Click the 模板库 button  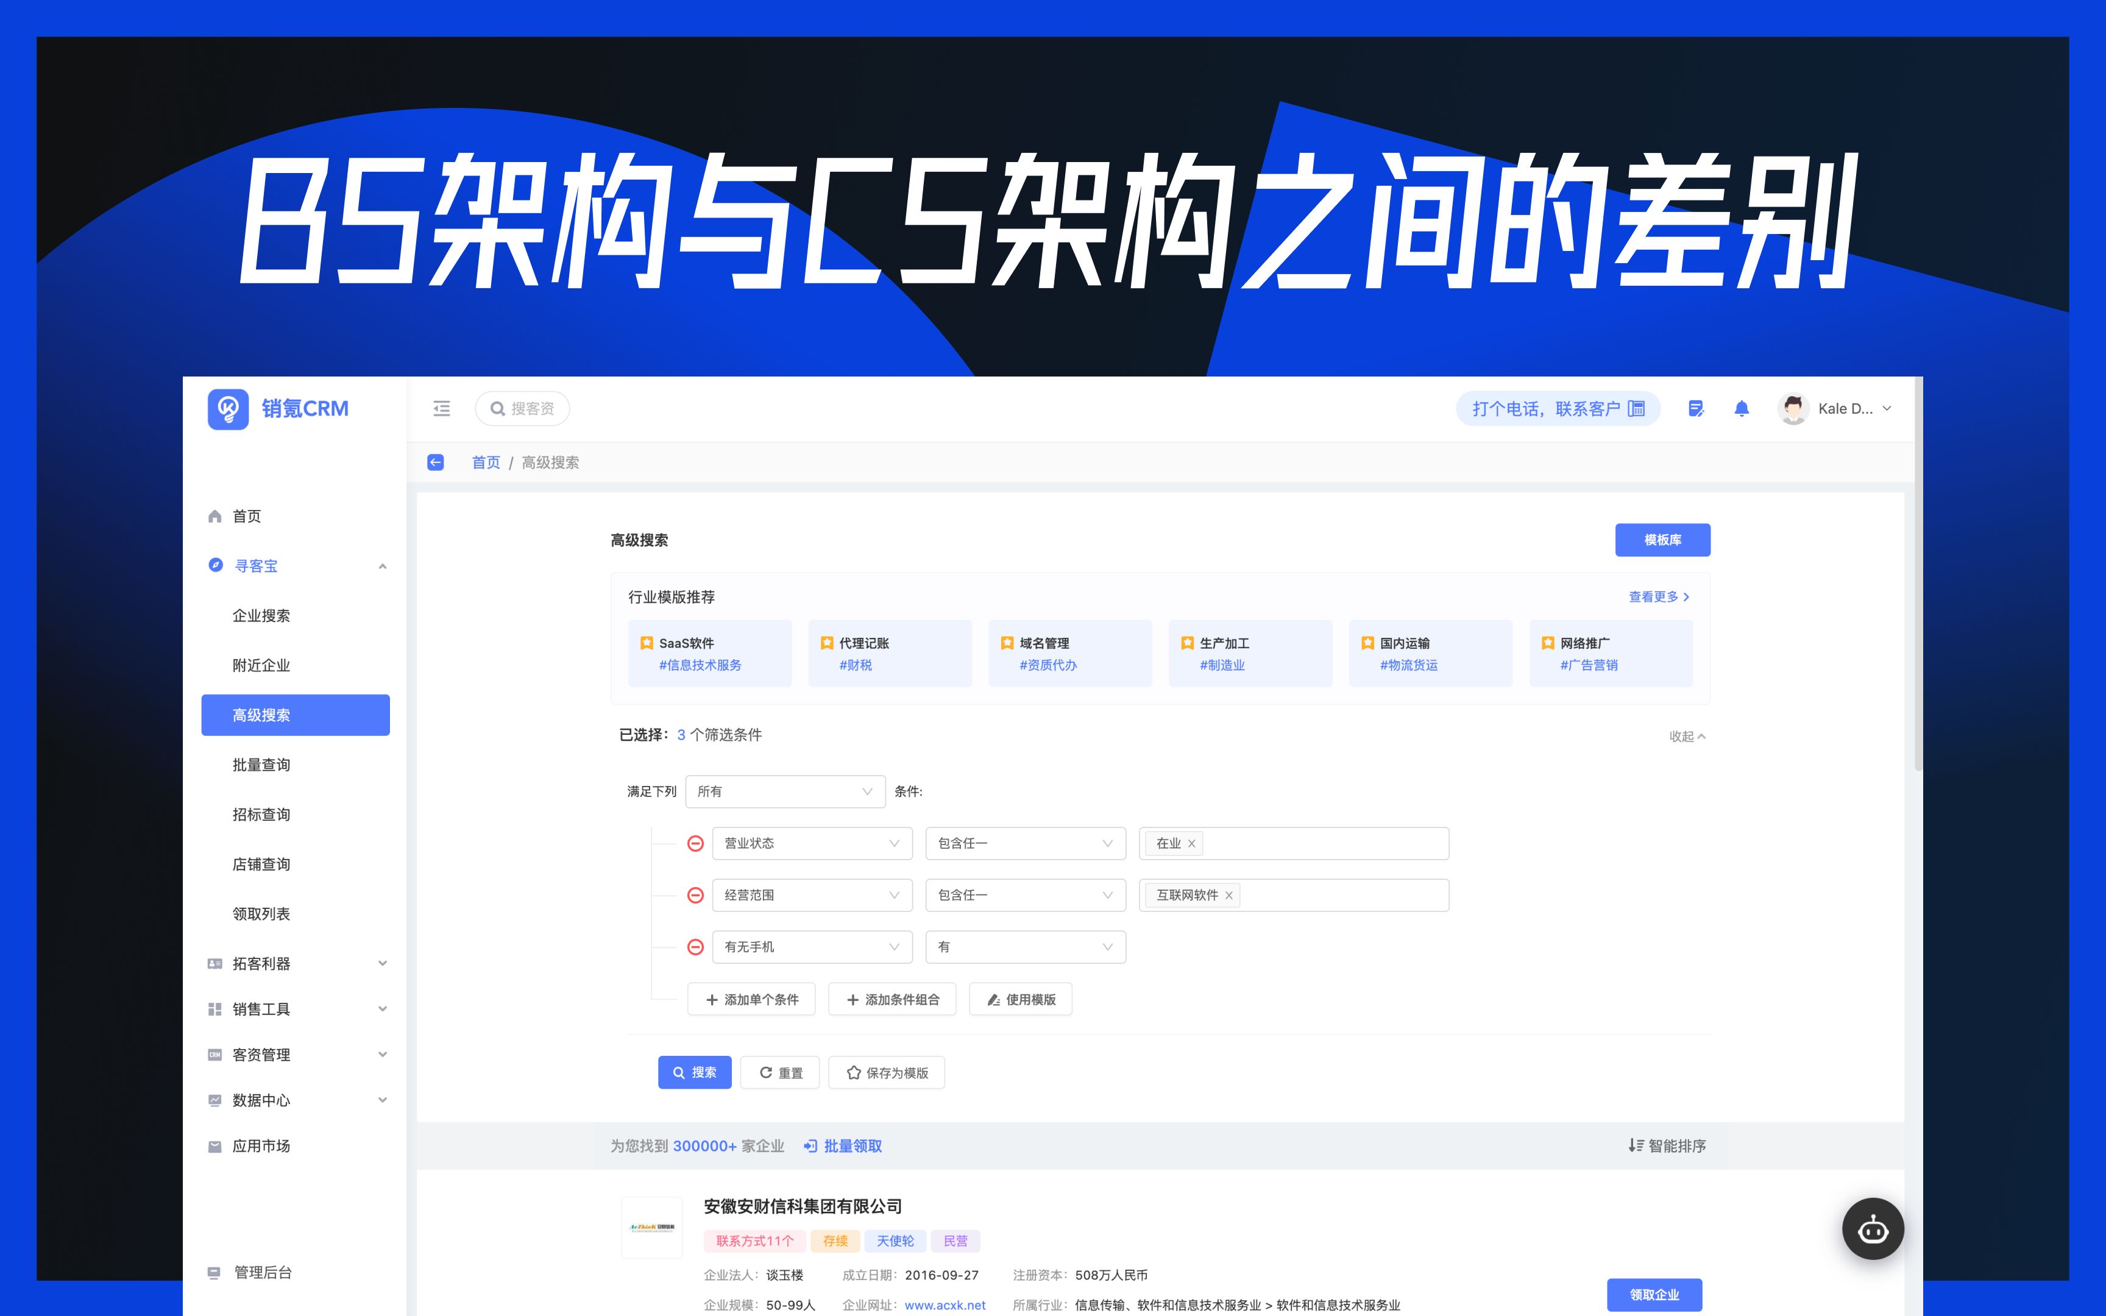tap(1662, 540)
